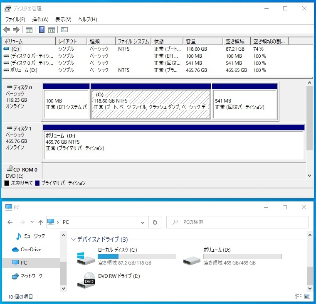The height and width of the screenshot is (304, 316).
Task: Click the navigation pane scroll up arrow
Action: pos(63,235)
